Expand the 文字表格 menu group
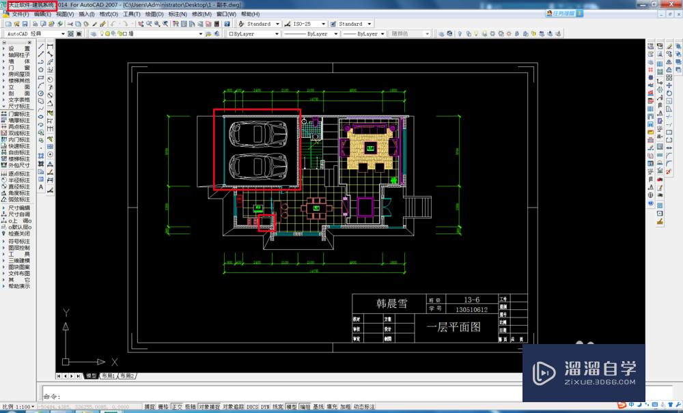 tap(16, 100)
